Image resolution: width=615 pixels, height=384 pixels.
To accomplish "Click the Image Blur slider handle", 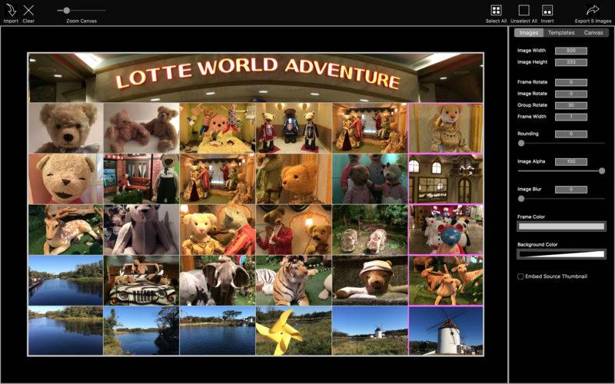I will point(521,199).
